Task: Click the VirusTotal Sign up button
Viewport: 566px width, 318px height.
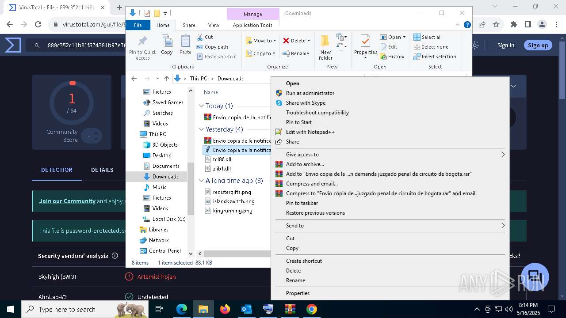Action: pos(538,45)
